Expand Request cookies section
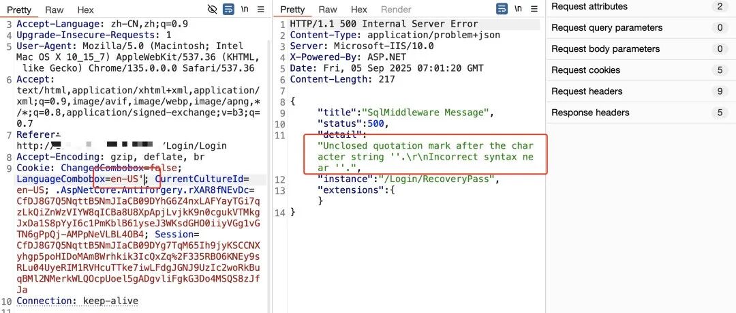This screenshot has width=736, height=313. pos(641,70)
